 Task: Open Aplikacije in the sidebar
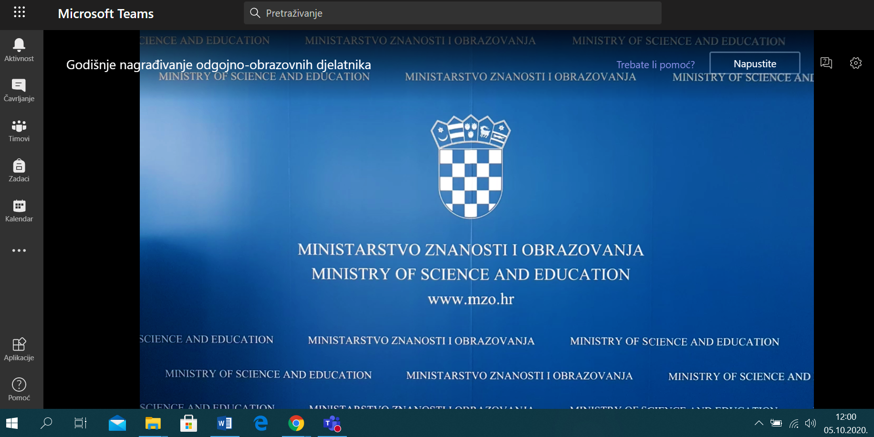coord(19,349)
